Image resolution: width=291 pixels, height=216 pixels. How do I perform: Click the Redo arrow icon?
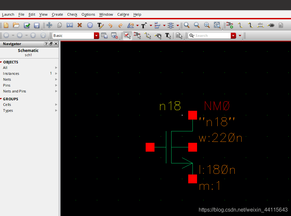point(120,25)
